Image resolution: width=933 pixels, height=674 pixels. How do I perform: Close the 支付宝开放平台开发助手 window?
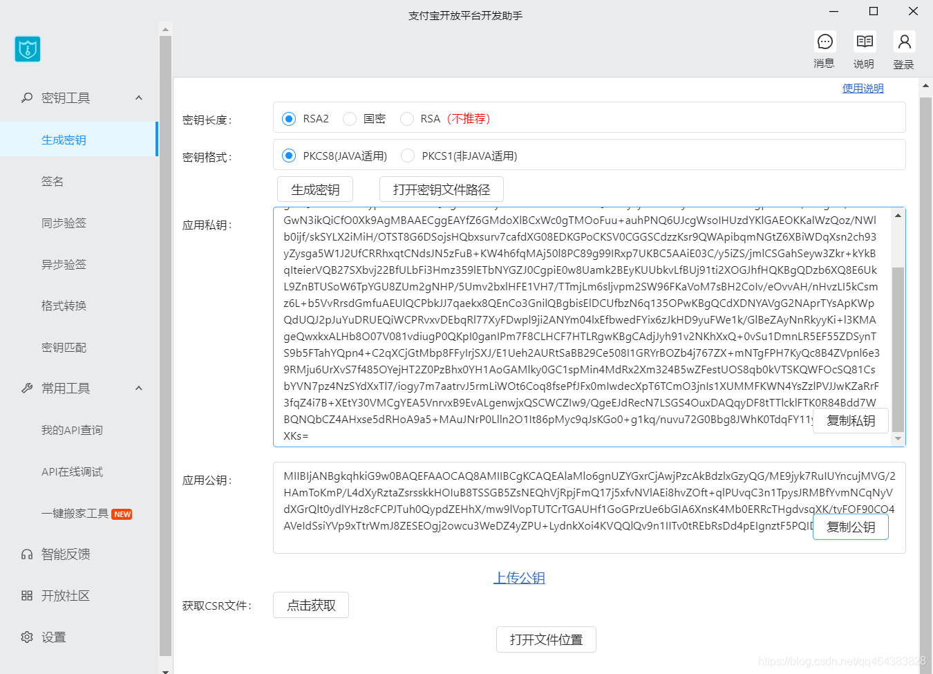coord(913,12)
